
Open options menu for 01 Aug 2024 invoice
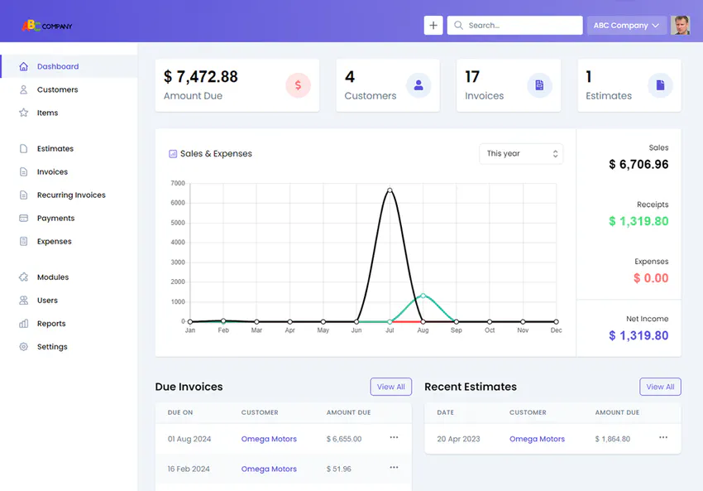click(x=394, y=438)
